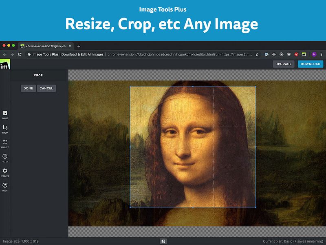
Task: Open the purple M profile avatar
Action: (314, 54)
